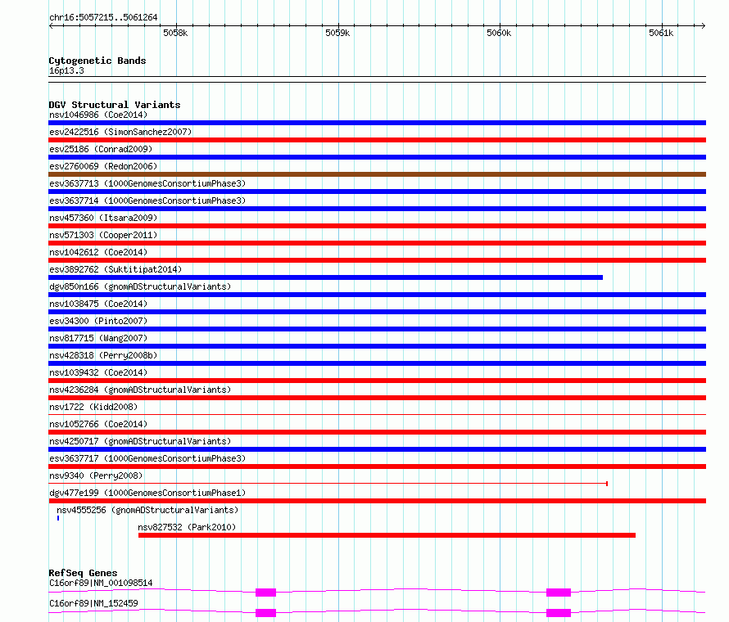The width and height of the screenshot is (729, 622).
Task: Open esv25186 (Conrad2009) variant entry
Action: 101,149
